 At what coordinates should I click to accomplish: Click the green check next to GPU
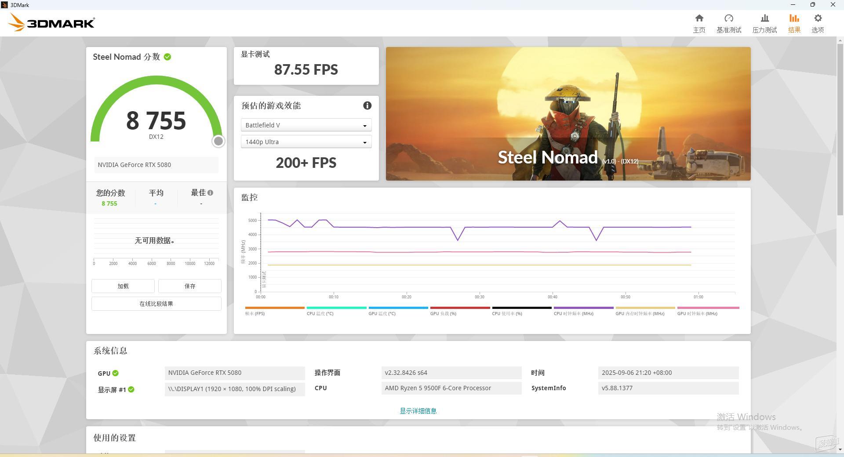(x=115, y=373)
